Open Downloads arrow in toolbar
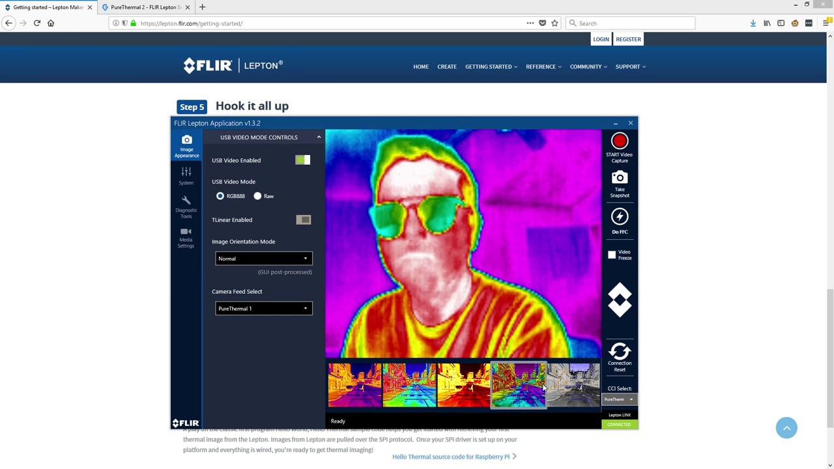Viewport: 834px width, 469px height. point(753,23)
